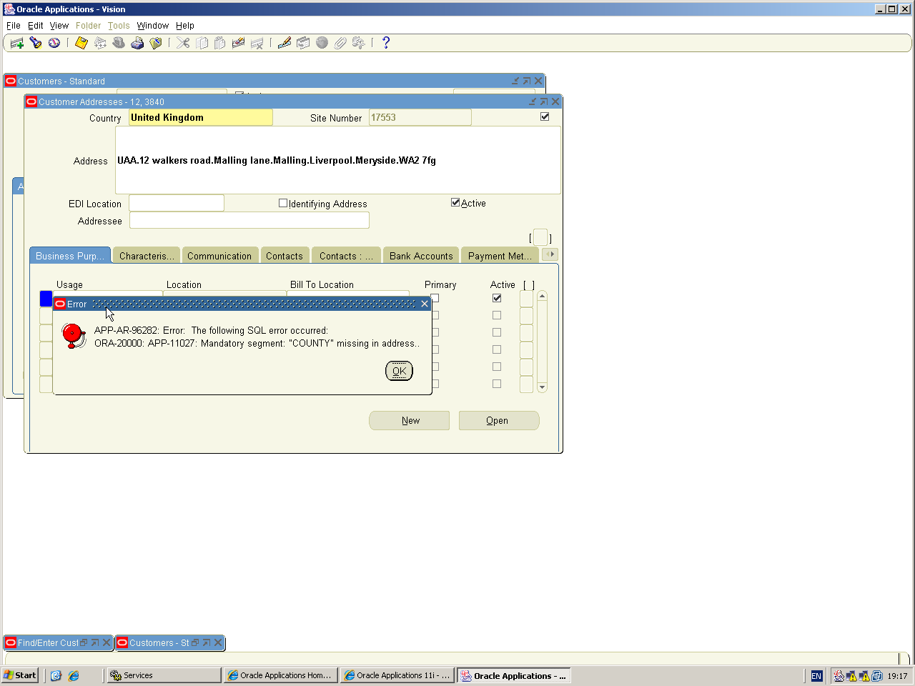Click the EN language indicator in tray
Screen dimensions: 915x686
[x=816, y=676]
